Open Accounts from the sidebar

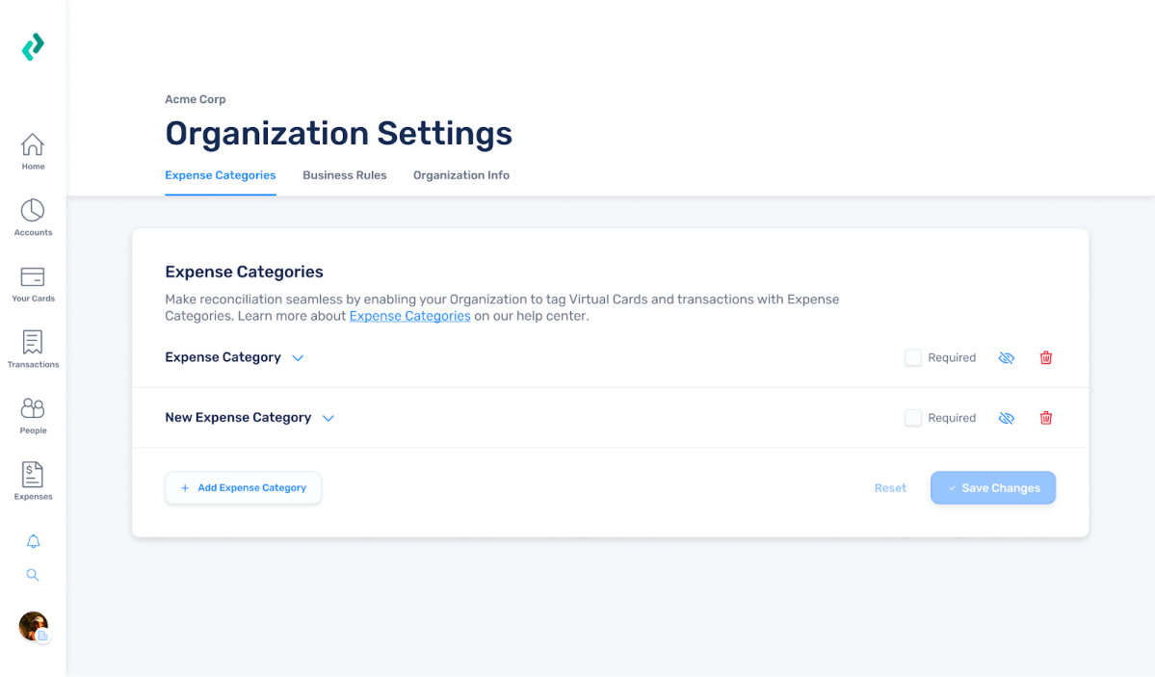tap(33, 218)
